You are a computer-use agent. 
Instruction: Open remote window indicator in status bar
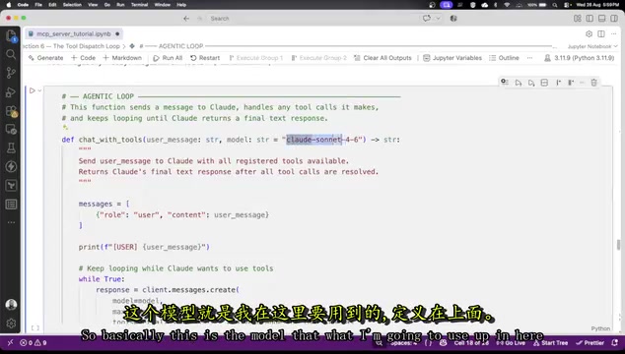[10, 342]
